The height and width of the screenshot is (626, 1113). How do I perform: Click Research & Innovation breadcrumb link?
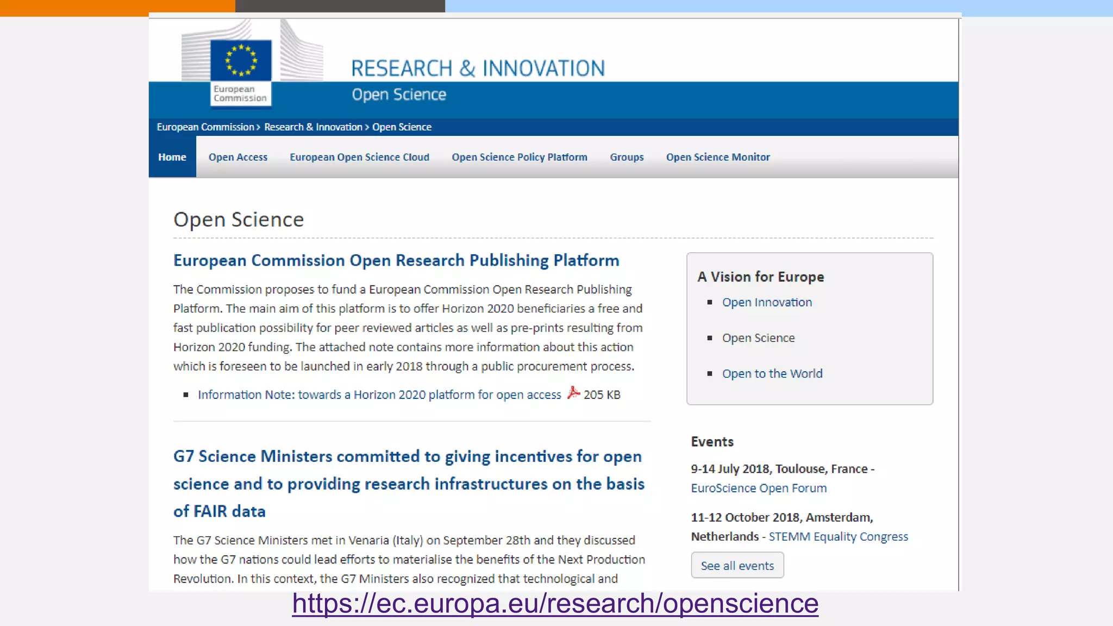point(313,127)
